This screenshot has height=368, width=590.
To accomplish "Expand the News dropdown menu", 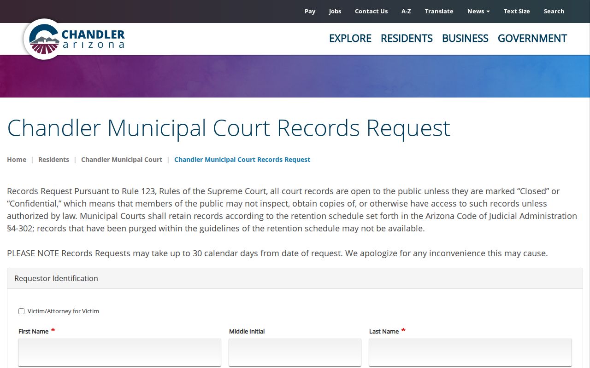I will pos(478,11).
